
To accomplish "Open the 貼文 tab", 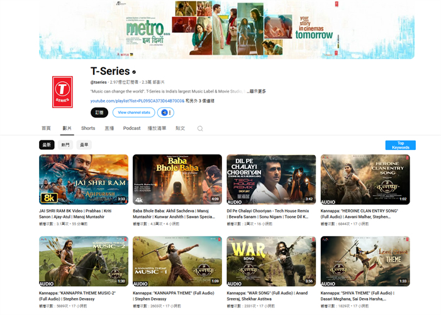I will click(x=181, y=128).
